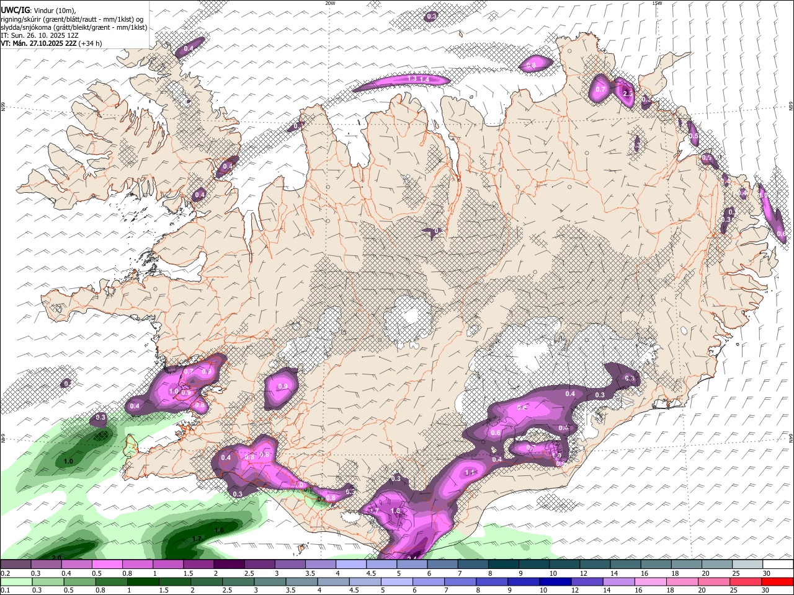
Task: Click the bright pink swatch between 0.5 and 0.8 upper row
Action: pos(107,565)
